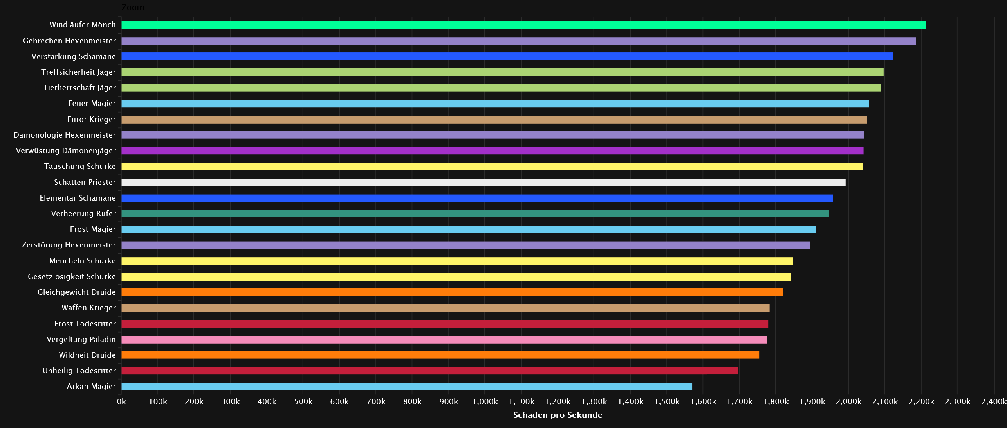Select the Wildheit Druide bar
Viewport: 1007px width, 428px height.
click(x=440, y=355)
